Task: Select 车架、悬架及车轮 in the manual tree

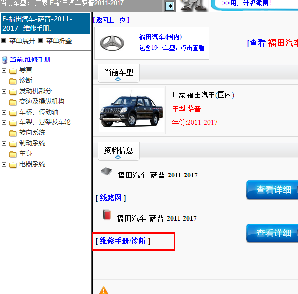Action: coord(45,122)
